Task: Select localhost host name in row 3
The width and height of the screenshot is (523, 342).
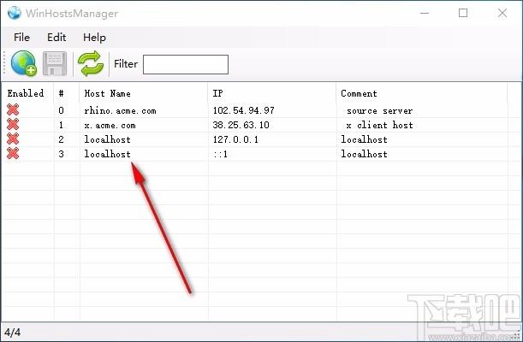Action: (107, 154)
